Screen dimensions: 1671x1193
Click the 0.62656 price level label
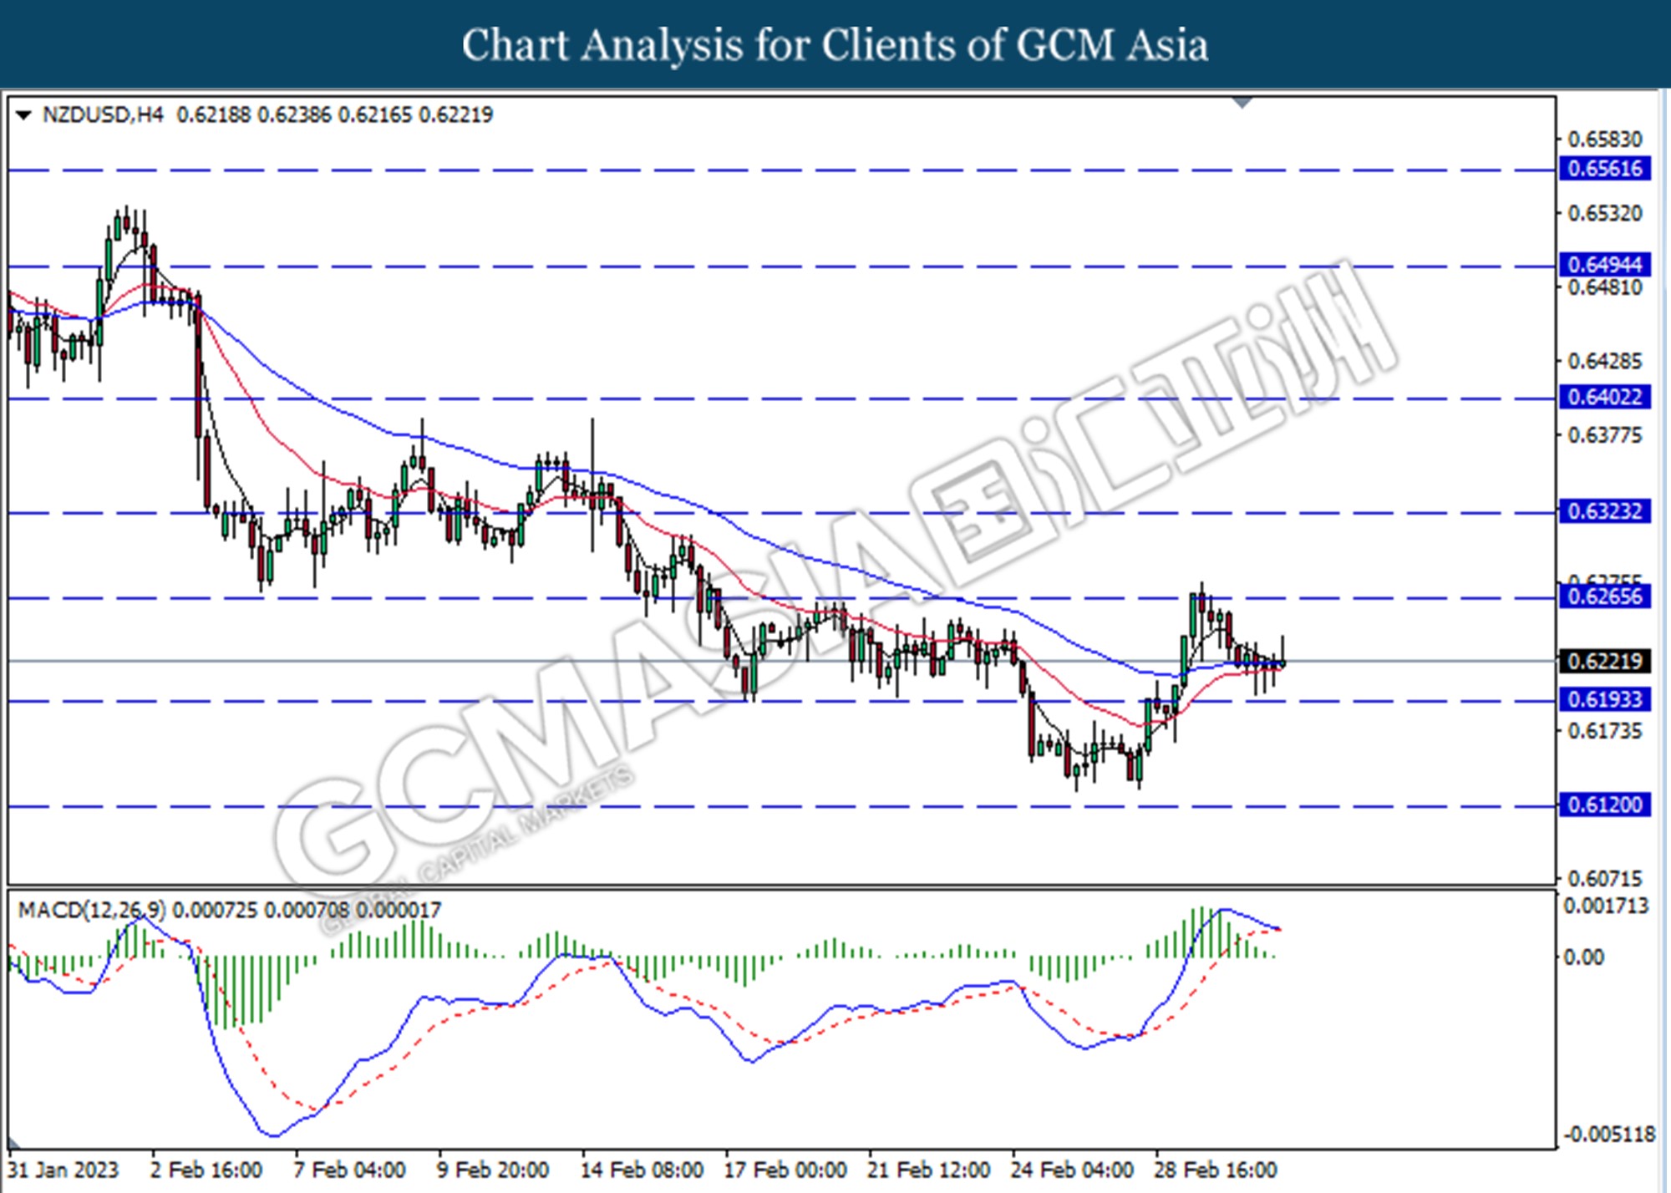click(x=1605, y=596)
